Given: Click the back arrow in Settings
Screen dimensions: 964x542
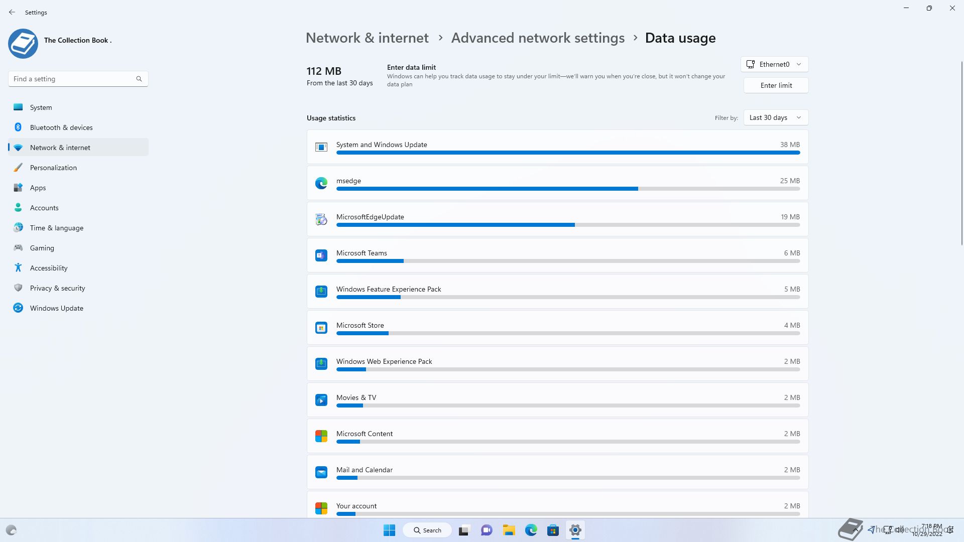Looking at the screenshot, I should click(x=12, y=12).
